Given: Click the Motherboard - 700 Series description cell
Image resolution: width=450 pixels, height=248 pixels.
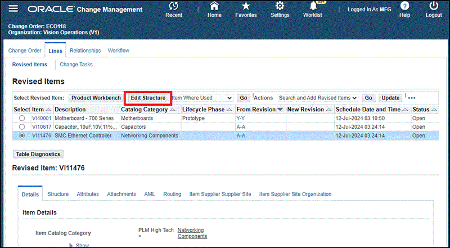Looking at the screenshot, I should tap(84, 118).
